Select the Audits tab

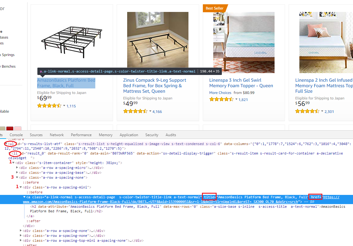pyautogui.click(x=171, y=135)
